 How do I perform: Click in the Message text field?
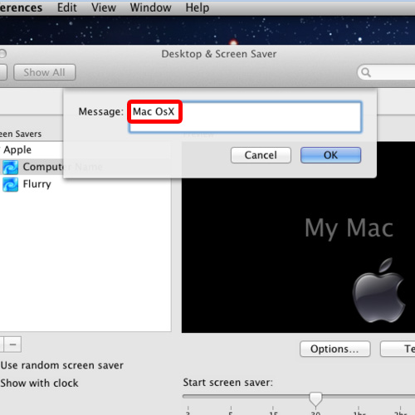pyautogui.click(x=245, y=117)
